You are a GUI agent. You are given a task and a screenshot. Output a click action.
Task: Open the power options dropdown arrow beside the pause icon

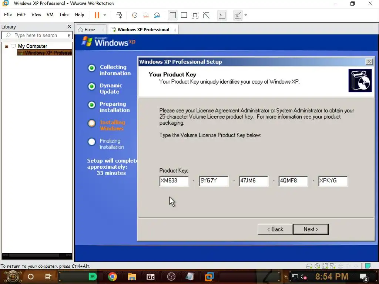(105, 15)
